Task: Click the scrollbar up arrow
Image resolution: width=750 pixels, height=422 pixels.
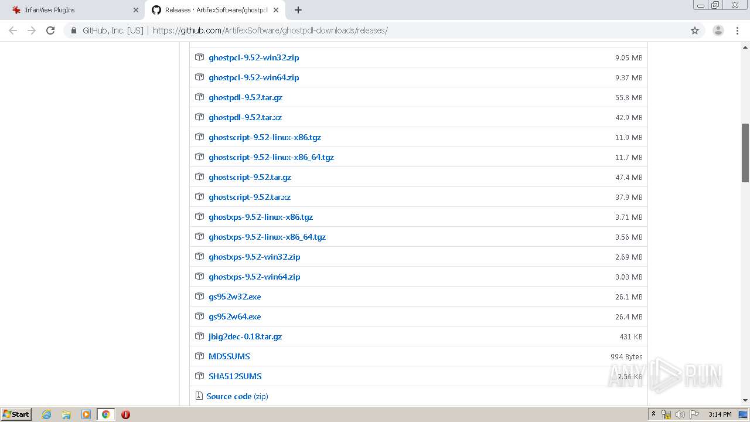Action: 745,47
